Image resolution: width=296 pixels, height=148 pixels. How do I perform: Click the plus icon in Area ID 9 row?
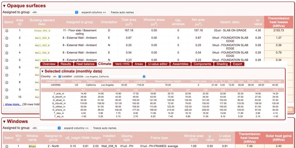pyautogui.click(x=7, y=90)
